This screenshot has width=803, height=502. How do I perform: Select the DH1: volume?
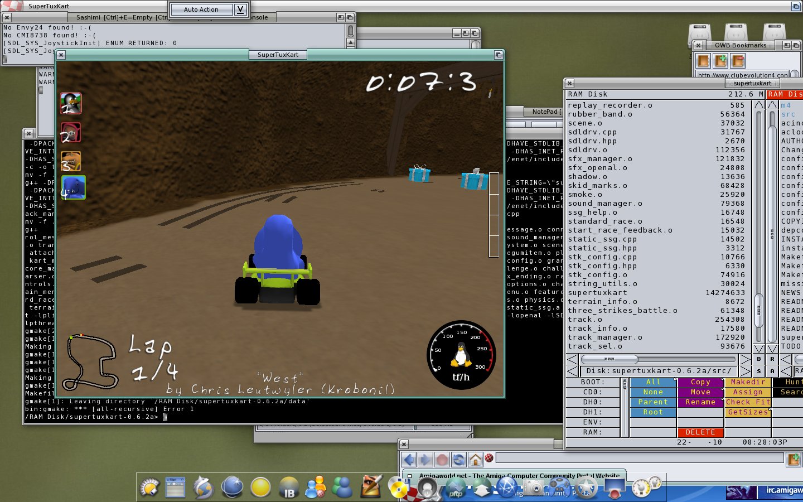[x=592, y=412]
